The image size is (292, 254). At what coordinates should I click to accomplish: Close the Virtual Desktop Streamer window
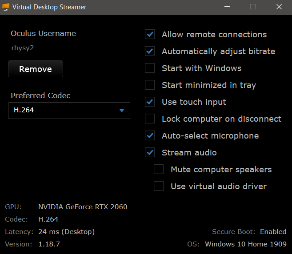coord(279,7)
